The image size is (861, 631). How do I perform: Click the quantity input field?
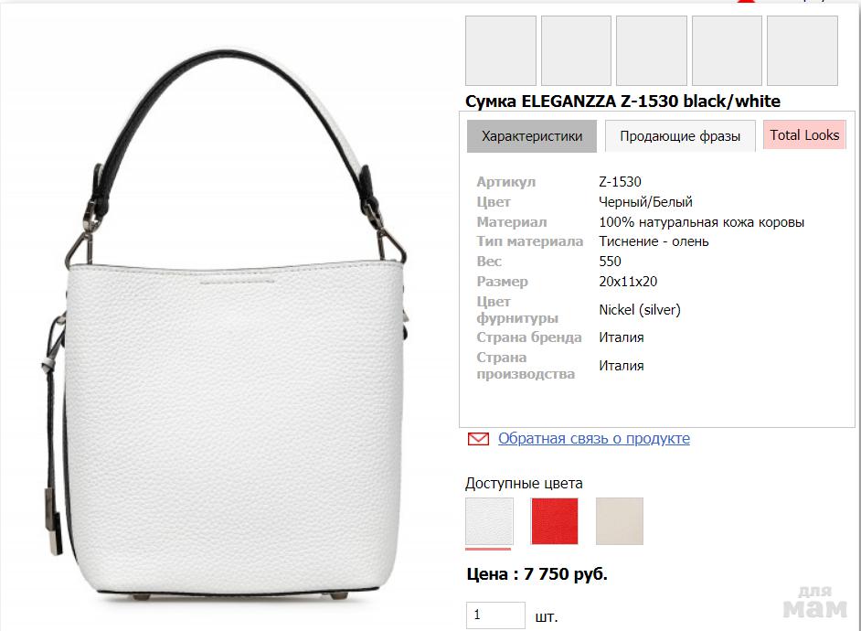click(x=495, y=615)
